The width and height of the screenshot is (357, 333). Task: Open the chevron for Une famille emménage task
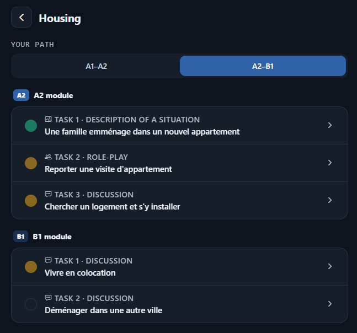coord(329,125)
